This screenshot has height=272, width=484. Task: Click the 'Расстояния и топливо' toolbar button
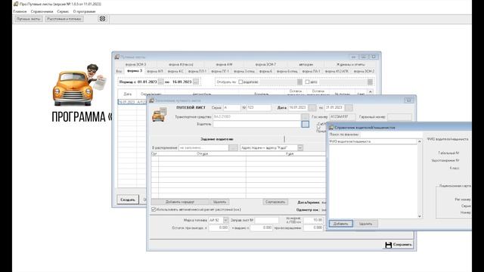point(64,19)
